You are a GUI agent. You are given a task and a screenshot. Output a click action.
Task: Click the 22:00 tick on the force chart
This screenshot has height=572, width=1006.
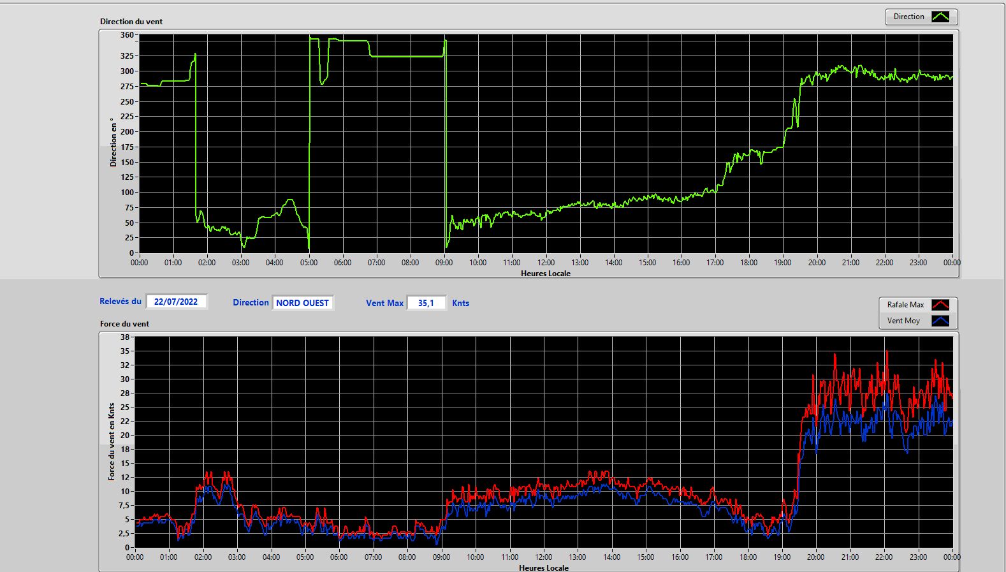coord(884,557)
